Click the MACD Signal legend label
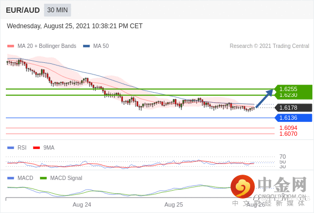Viewport: 314px width, 213px height. pyautogui.click(x=67, y=178)
